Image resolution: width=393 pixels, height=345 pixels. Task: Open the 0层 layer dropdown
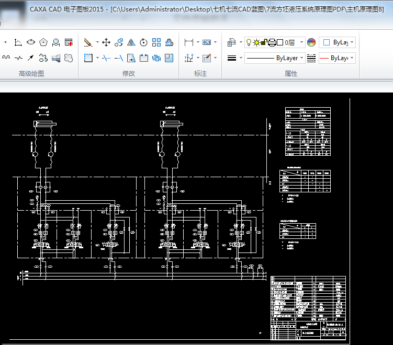[x=290, y=42]
